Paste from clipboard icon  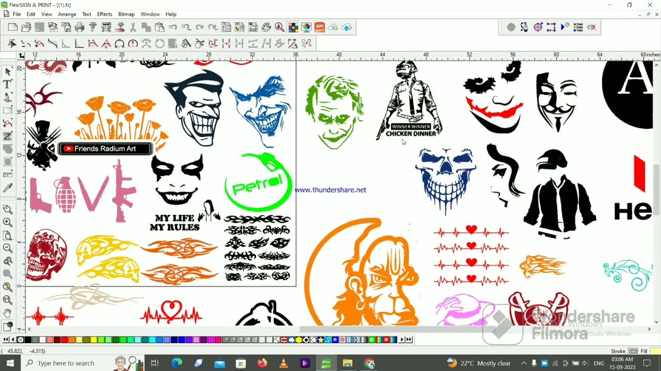(160, 27)
